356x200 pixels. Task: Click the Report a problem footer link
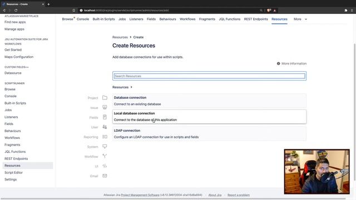pos(239,195)
